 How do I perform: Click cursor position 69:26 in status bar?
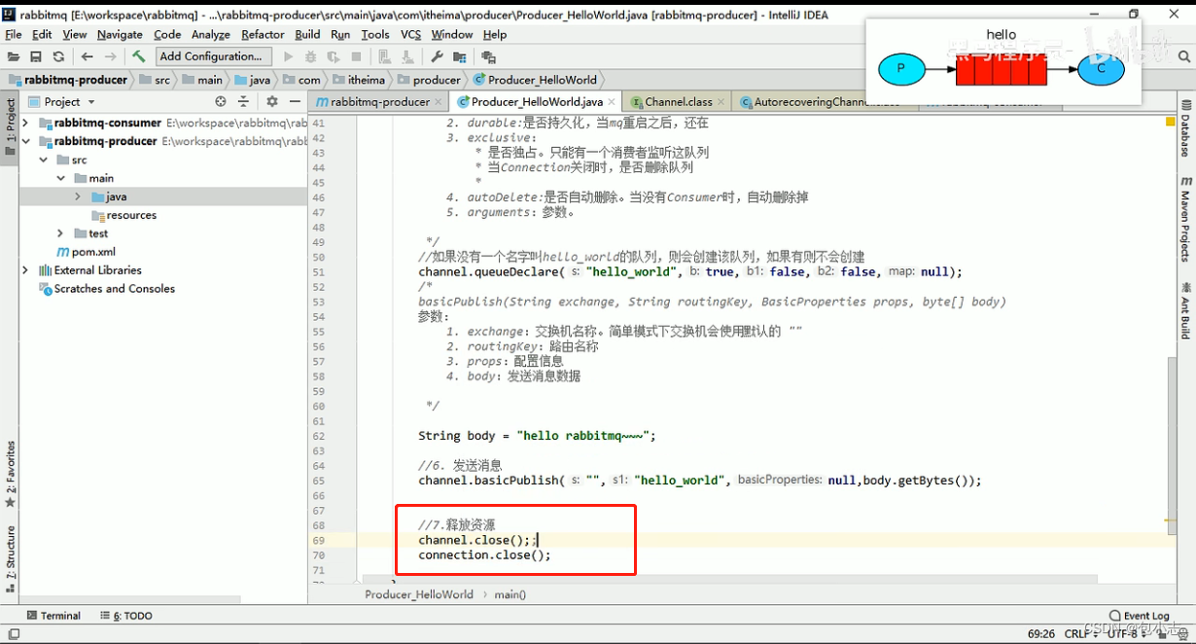coord(1040,633)
